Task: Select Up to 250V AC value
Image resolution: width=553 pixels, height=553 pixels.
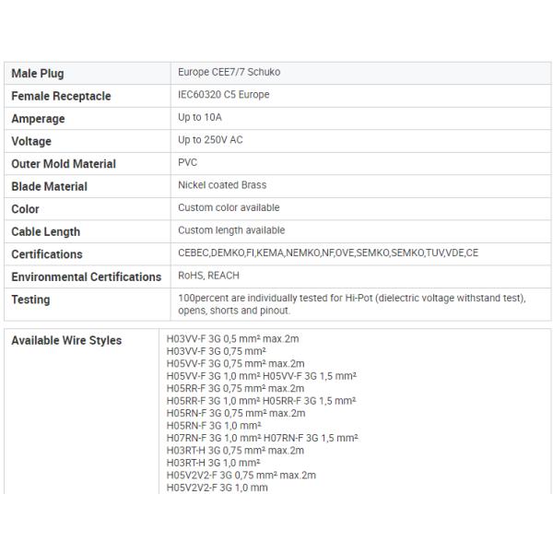Action: (210, 140)
